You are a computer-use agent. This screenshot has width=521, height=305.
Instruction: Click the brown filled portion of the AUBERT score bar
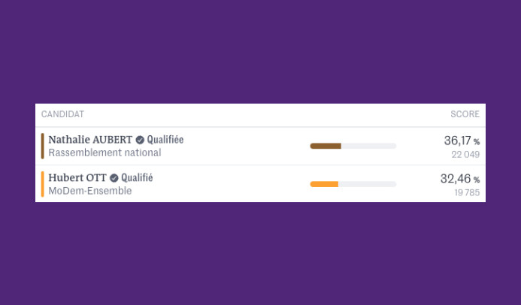point(326,146)
